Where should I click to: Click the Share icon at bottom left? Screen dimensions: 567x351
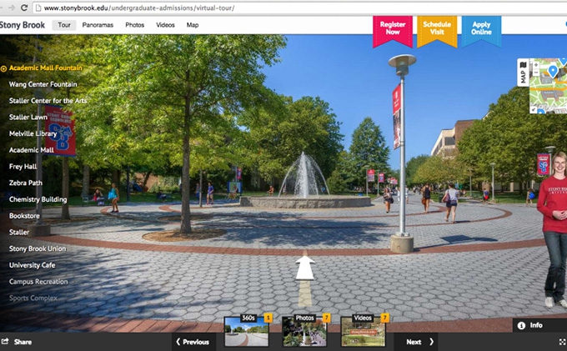coord(5,342)
